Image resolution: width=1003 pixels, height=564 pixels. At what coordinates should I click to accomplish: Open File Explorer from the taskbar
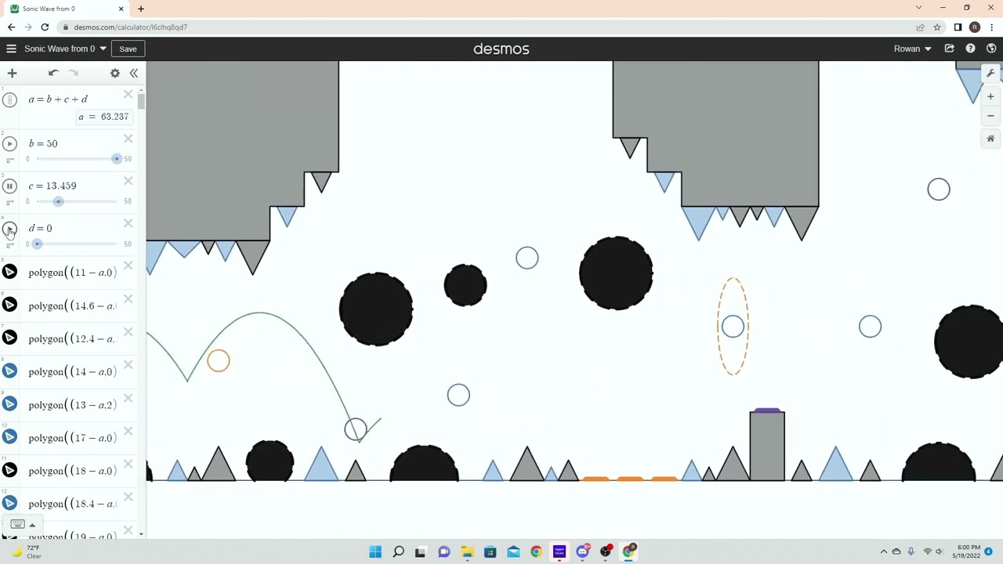click(467, 551)
